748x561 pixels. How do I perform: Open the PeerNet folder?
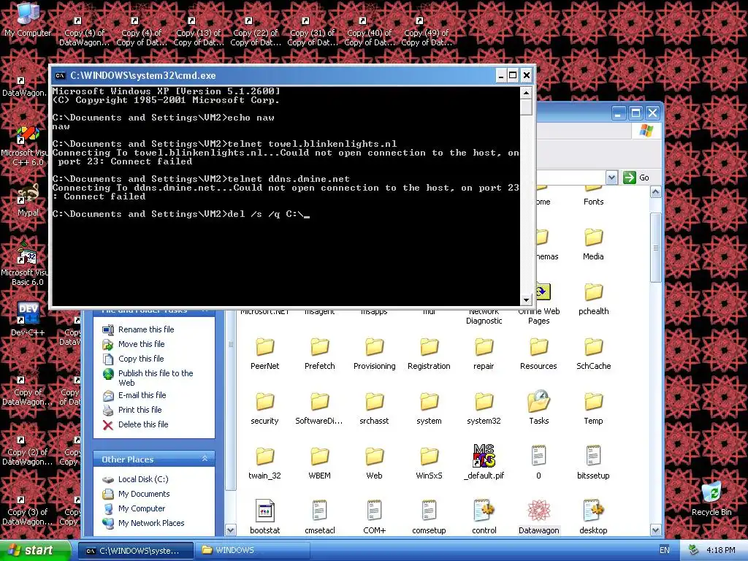click(264, 353)
